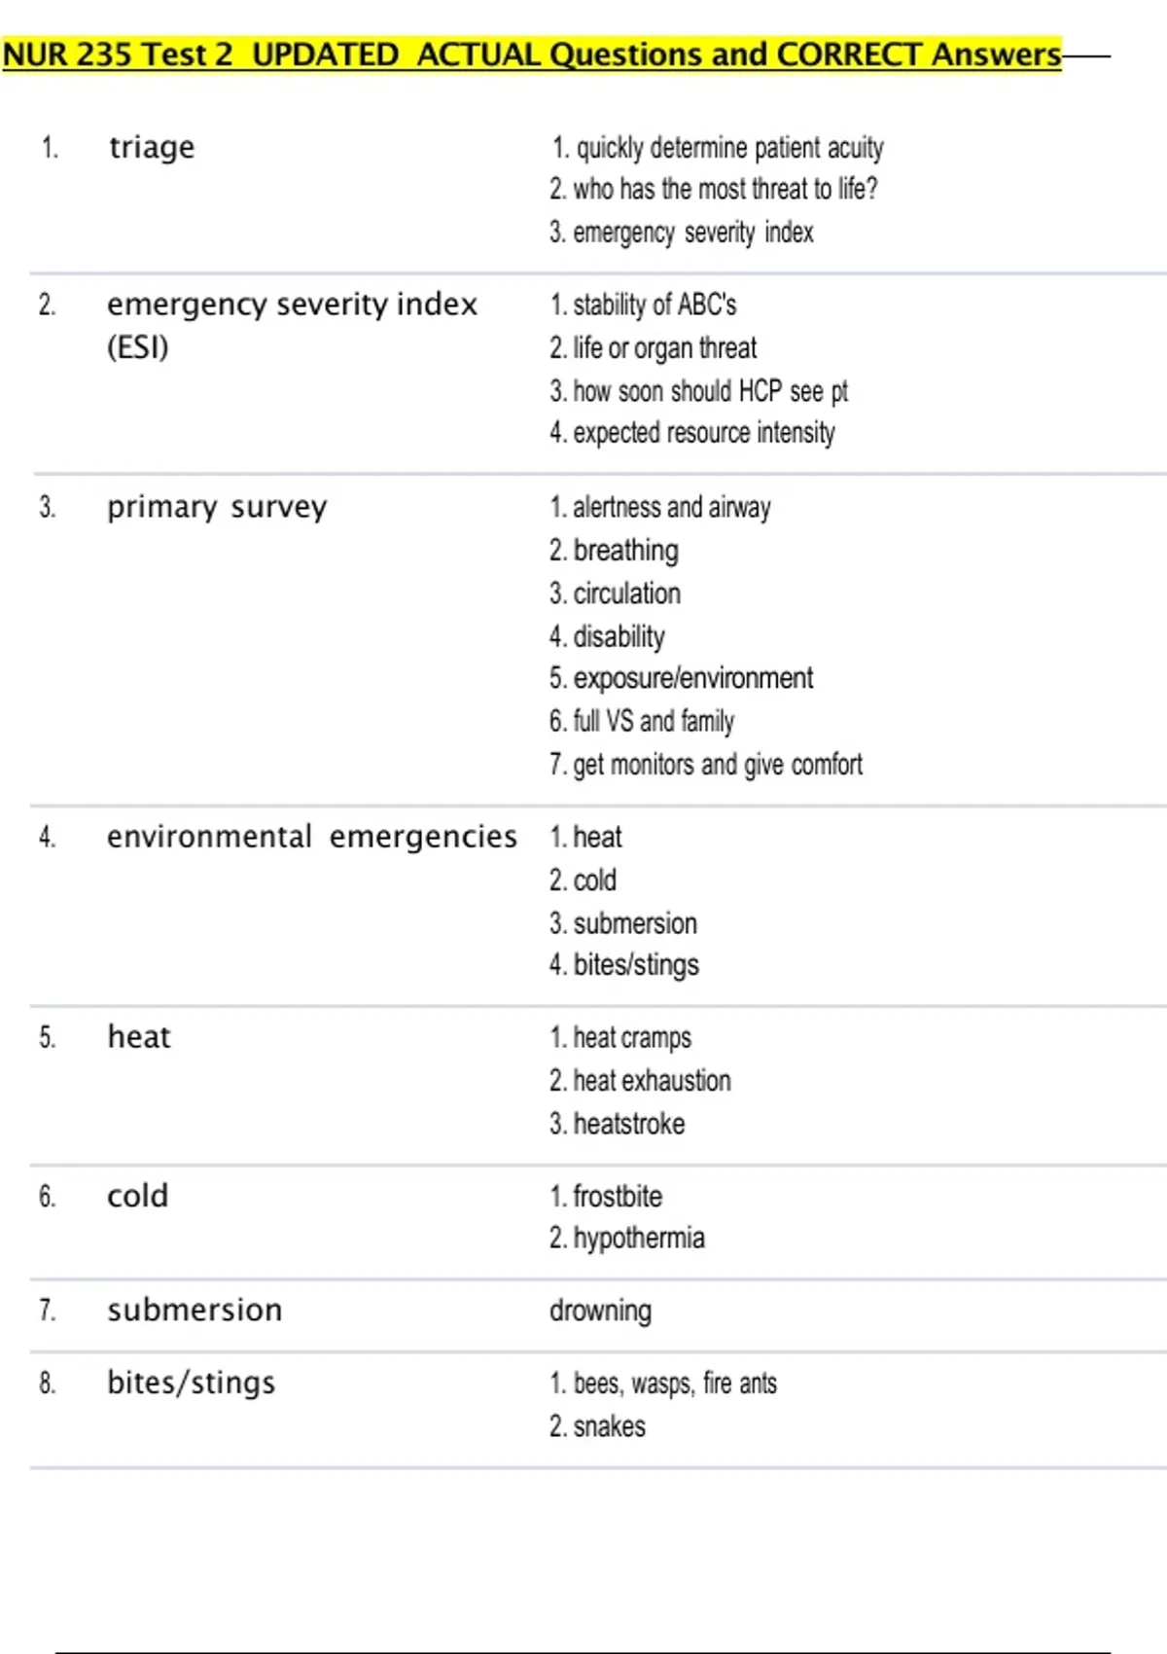
Task: Click the "snakes" answer line
Action: pyautogui.click(x=609, y=1426)
